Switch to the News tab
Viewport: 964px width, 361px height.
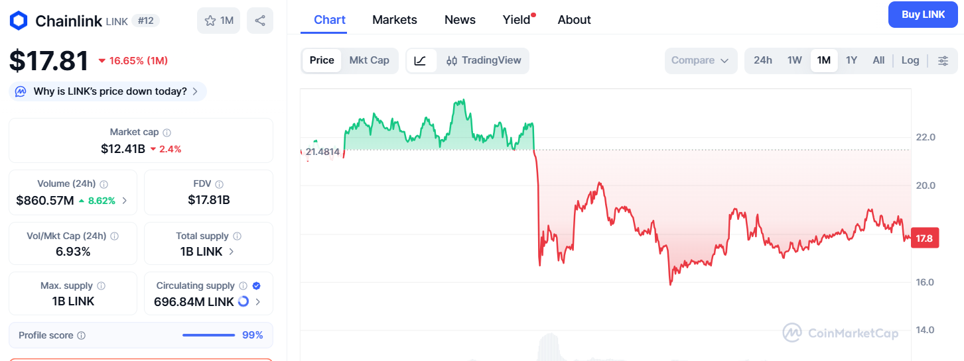[460, 20]
